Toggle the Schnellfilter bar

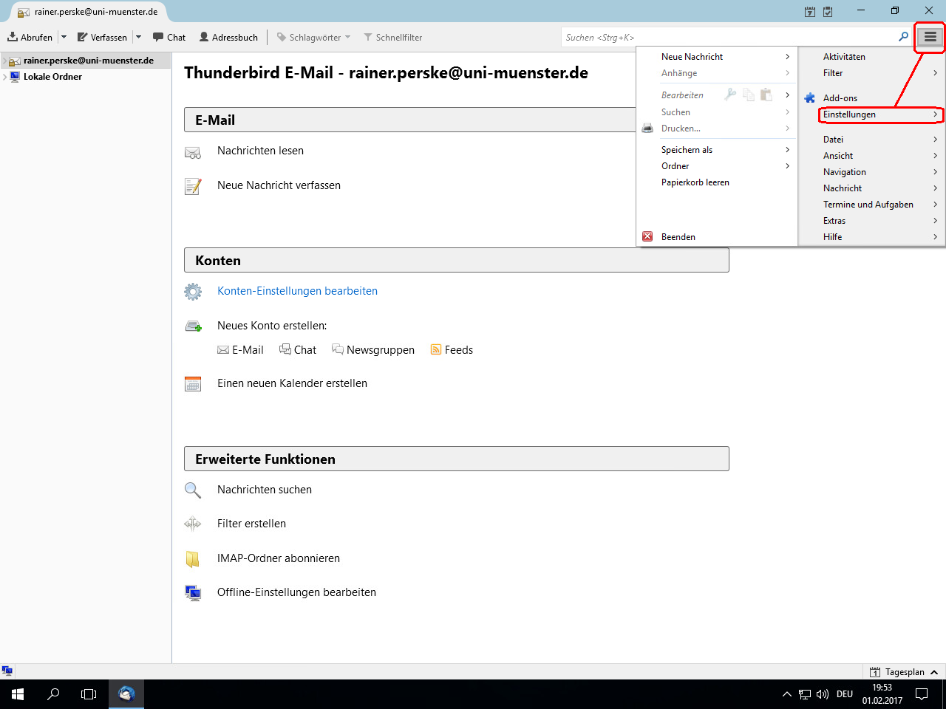[392, 38]
